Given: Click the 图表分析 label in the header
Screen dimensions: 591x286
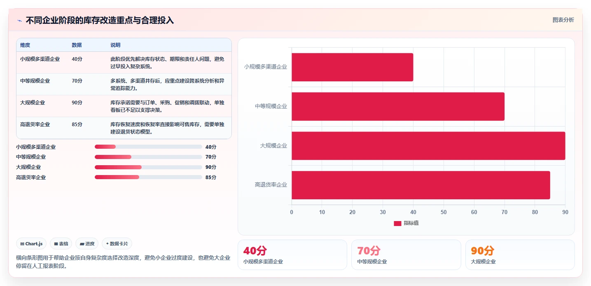Looking at the screenshot, I should pyautogui.click(x=563, y=20).
